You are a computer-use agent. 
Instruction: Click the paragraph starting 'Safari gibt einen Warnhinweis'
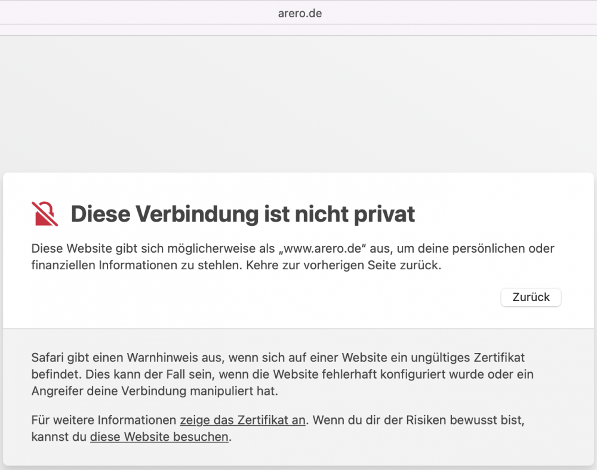pyautogui.click(x=282, y=374)
